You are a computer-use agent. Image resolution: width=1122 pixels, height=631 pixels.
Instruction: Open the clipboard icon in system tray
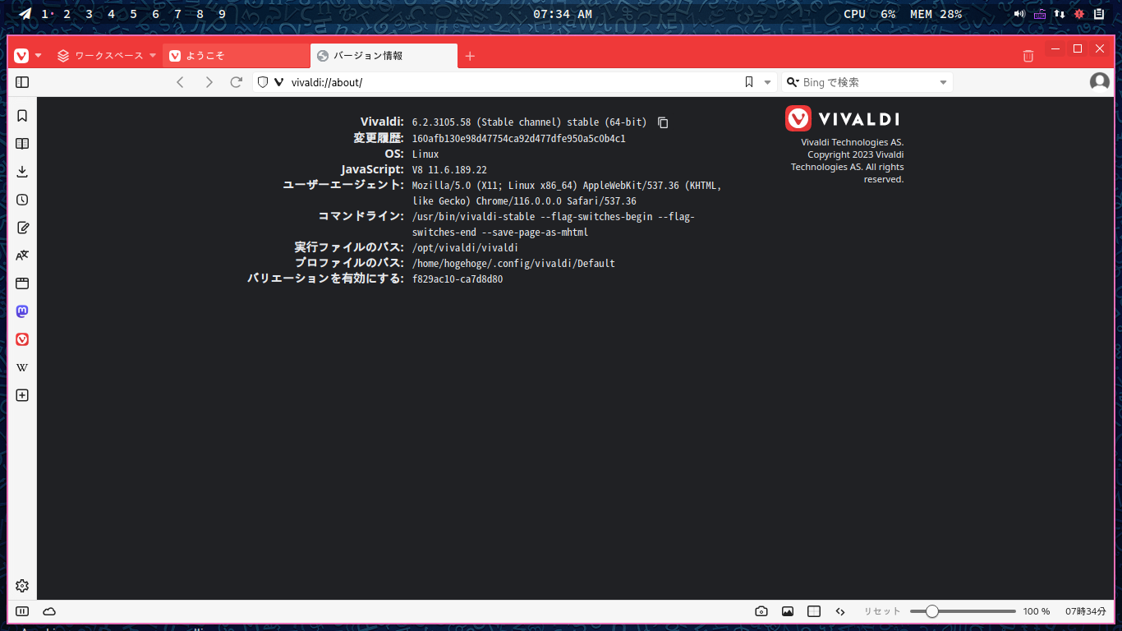point(1099,14)
